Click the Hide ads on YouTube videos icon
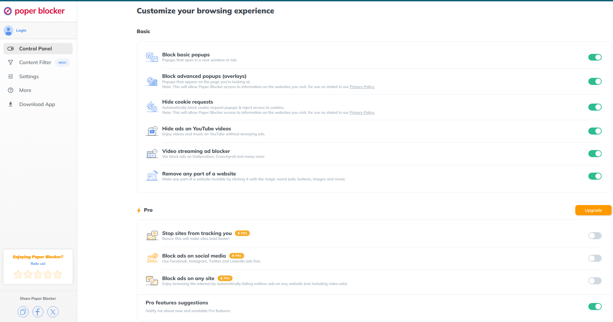This screenshot has width=613, height=322. (x=152, y=131)
